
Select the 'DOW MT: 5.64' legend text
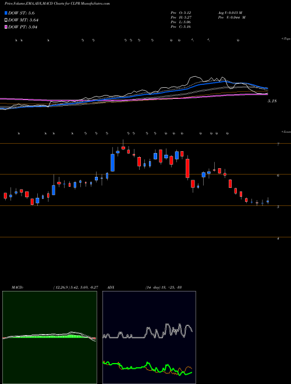(23, 20)
